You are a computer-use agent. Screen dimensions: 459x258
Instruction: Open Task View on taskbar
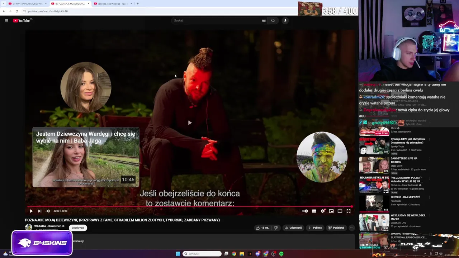pyautogui.click(x=226, y=254)
